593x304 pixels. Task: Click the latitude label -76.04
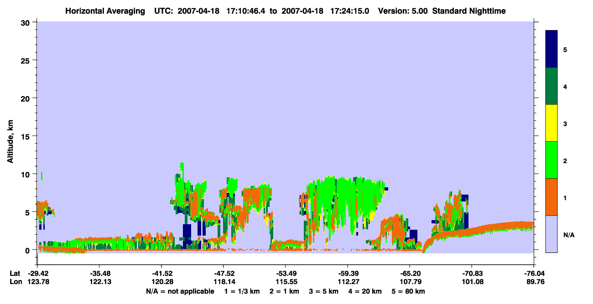tap(533, 274)
